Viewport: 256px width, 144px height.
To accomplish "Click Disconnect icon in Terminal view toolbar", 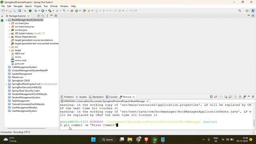I will click(x=216, y=97).
